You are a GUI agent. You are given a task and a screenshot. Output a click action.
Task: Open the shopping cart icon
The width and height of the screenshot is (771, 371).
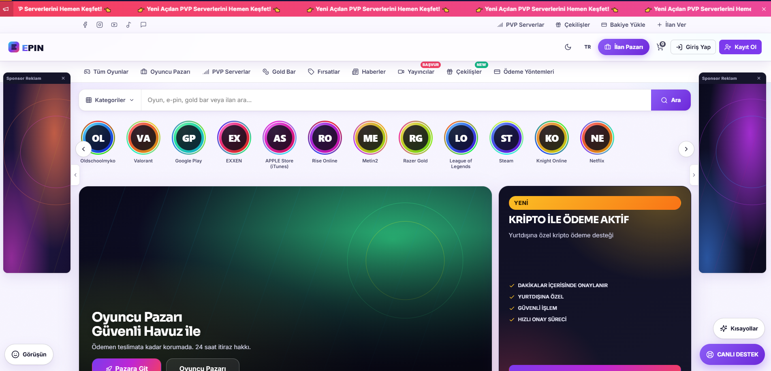pyautogui.click(x=660, y=47)
